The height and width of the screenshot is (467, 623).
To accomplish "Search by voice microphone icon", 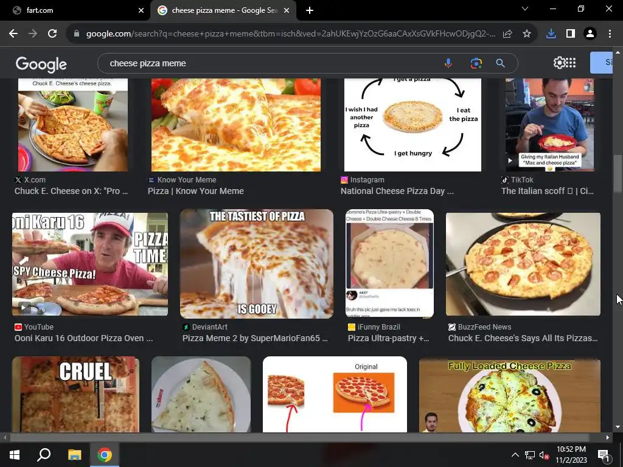I will pyautogui.click(x=448, y=63).
